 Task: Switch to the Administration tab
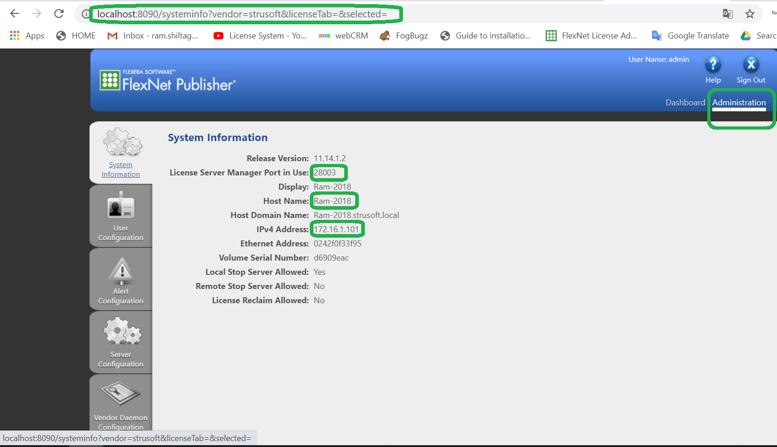(x=739, y=103)
